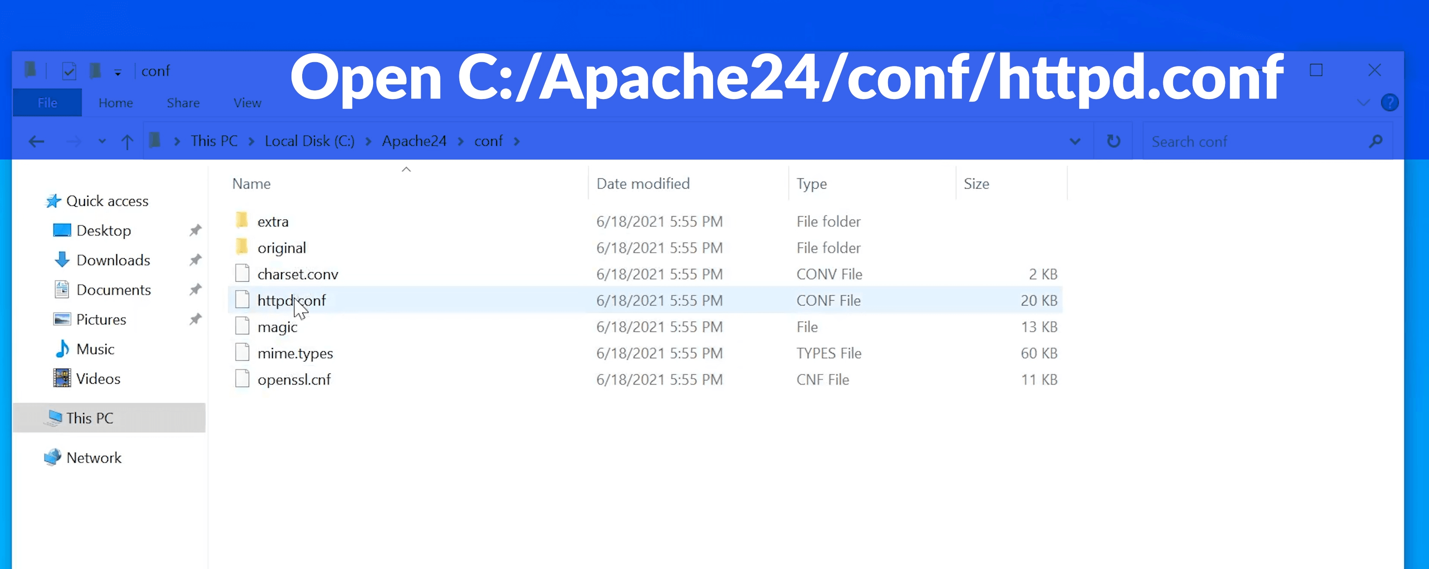Expand the chevron after This PC breadcrumb
This screenshot has height=569, width=1429.
click(252, 142)
